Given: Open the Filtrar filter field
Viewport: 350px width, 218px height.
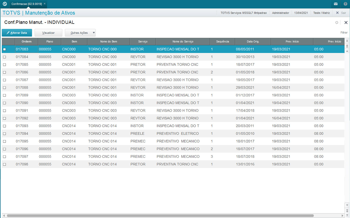Looking at the screenshot, I should click(344, 33).
